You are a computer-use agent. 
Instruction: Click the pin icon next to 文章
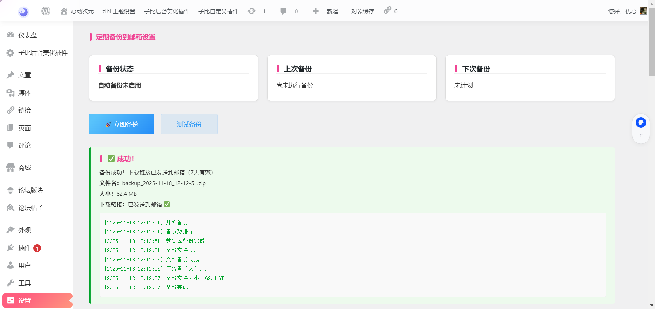click(x=11, y=75)
